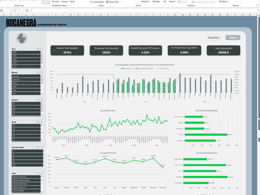The height and width of the screenshot is (195, 260).
Task: Click the Normal view button in Workbook Views
Action: pos(46,2)
